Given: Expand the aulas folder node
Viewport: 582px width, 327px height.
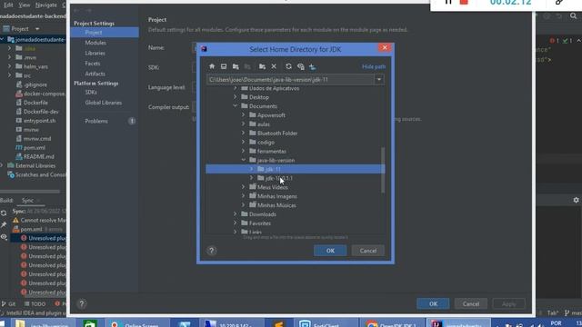Looking at the screenshot, I should tap(243, 124).
